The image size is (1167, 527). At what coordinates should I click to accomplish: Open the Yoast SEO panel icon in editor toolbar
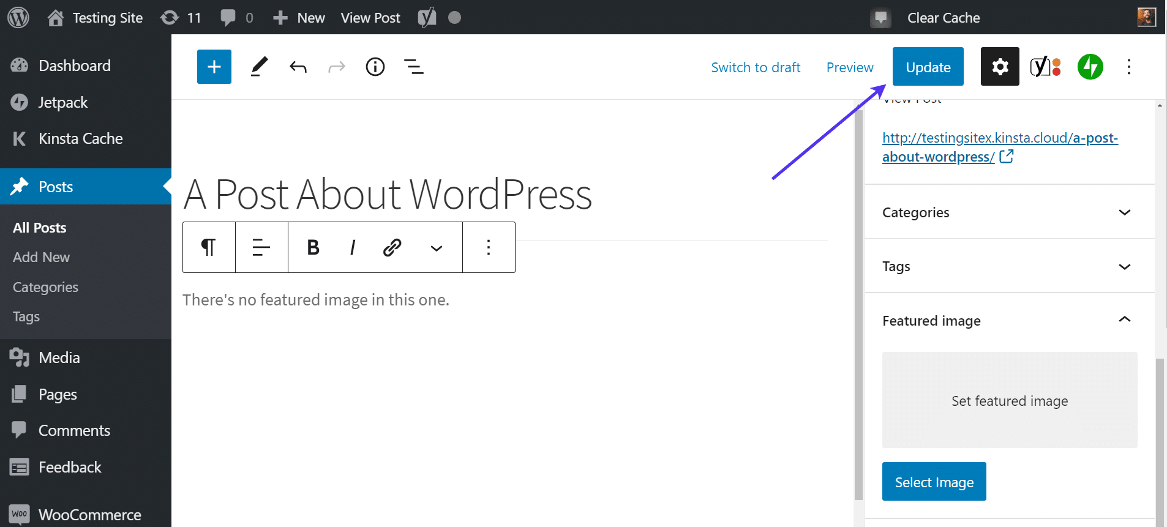pos(1045,67)
